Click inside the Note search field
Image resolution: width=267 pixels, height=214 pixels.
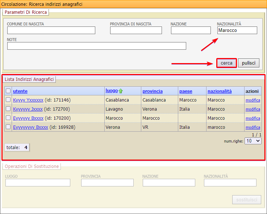pyautogui.click(x=96, y=46)
